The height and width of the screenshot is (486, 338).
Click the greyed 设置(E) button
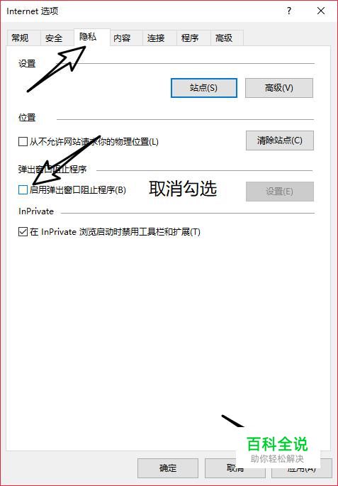coord(280,192)
